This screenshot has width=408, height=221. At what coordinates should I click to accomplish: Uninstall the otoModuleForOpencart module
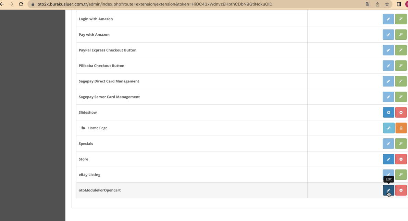click(x=401, y=190)
